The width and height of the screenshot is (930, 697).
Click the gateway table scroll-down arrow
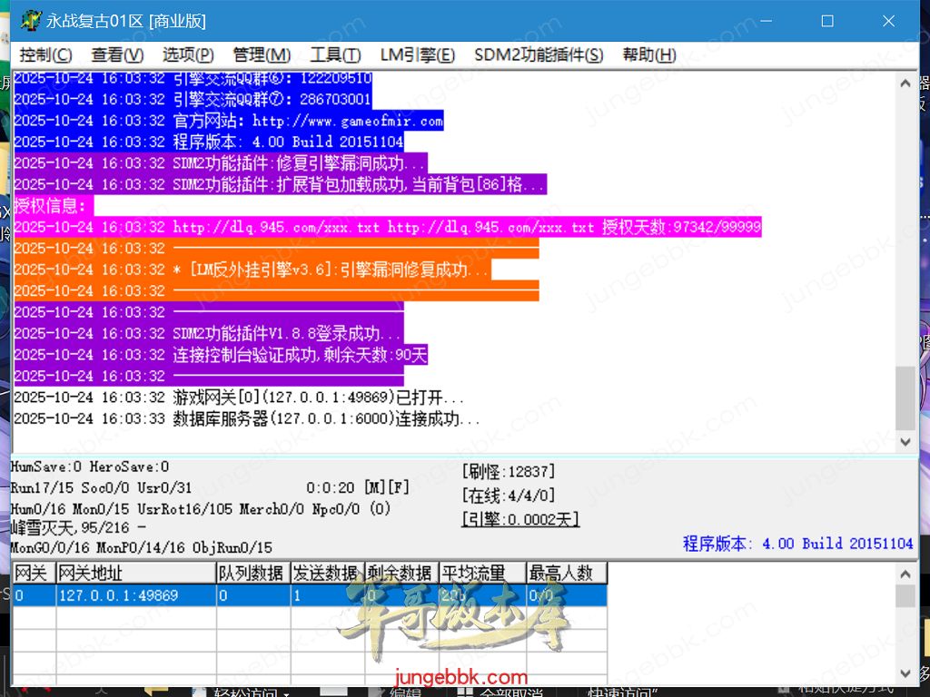tap(905, 673)
